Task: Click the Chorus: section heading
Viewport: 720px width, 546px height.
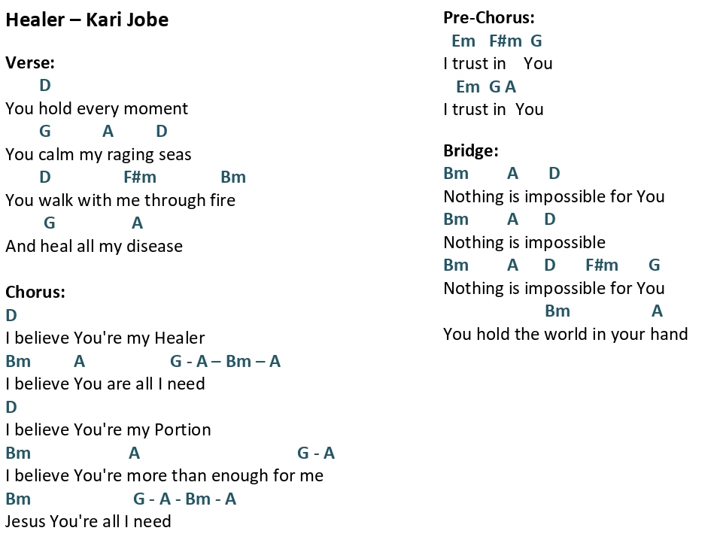Action: (x=35, y=292)
